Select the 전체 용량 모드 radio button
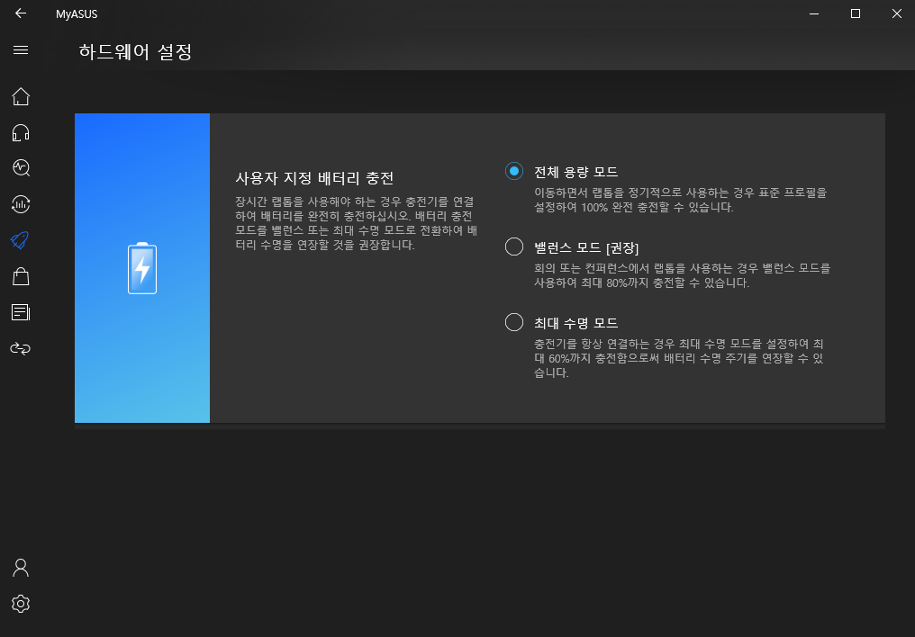 tap(514, 171)
